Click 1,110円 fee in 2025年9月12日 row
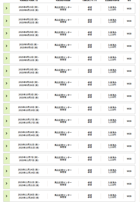 point(112,60)
